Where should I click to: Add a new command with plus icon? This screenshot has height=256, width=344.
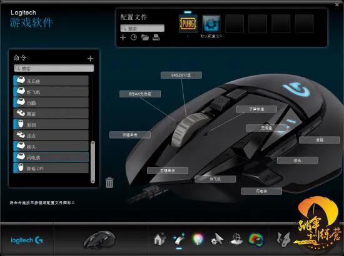[x=90, y=59]
